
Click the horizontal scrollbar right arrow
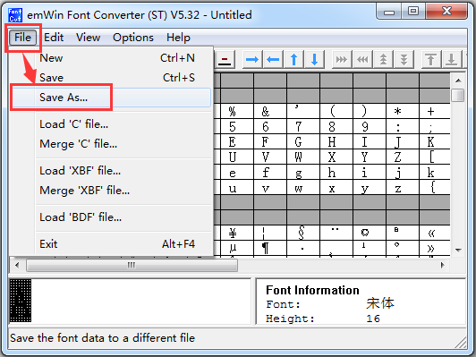(x=443, y=266)
